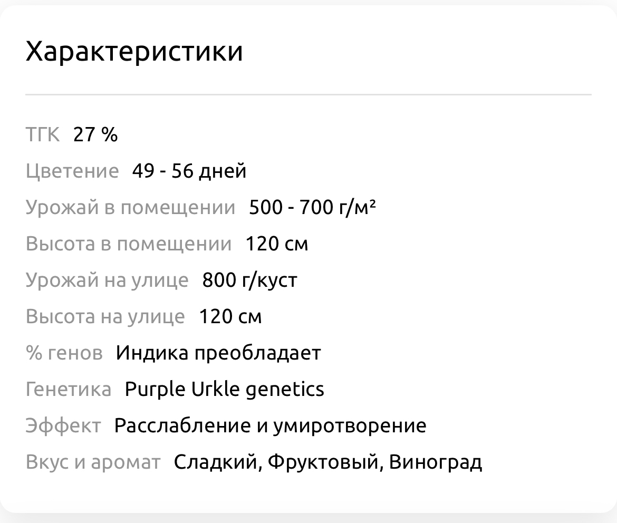
Task: Click the Цветение label
Action: (x=72, y=171)
